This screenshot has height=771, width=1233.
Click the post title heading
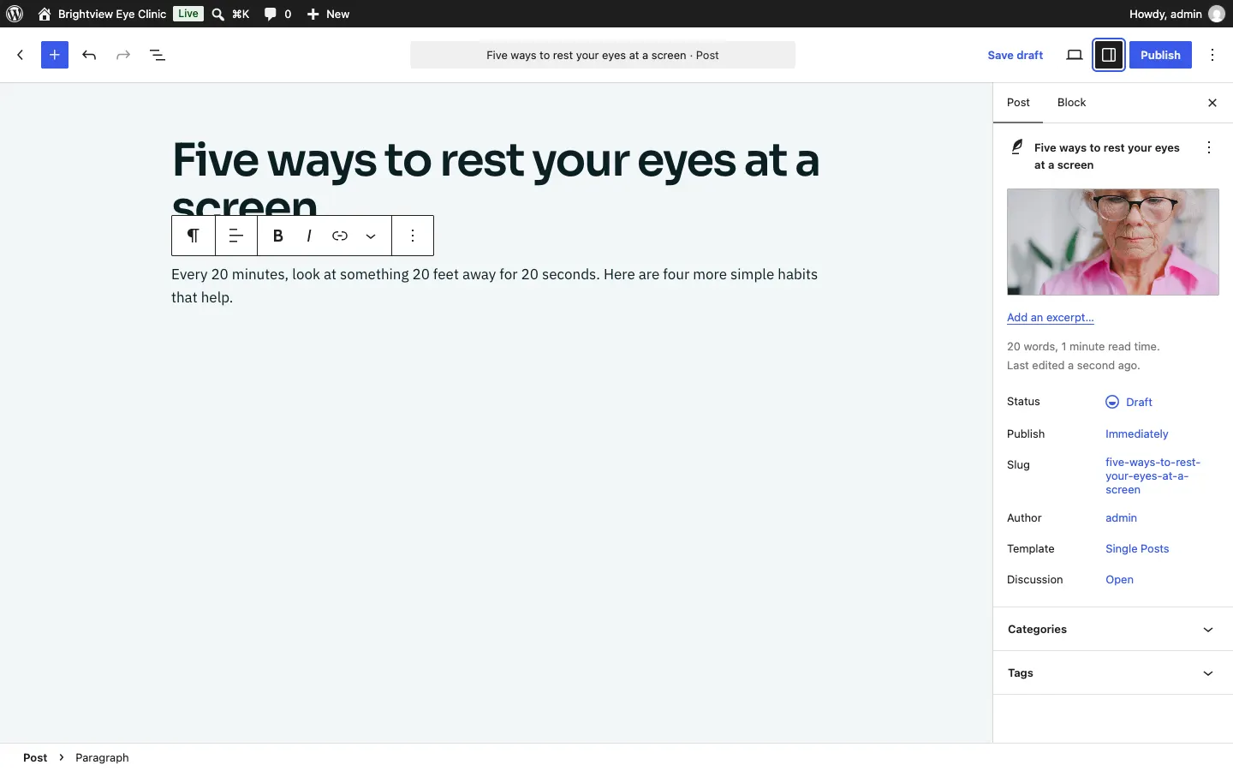[x=497, y=182]
